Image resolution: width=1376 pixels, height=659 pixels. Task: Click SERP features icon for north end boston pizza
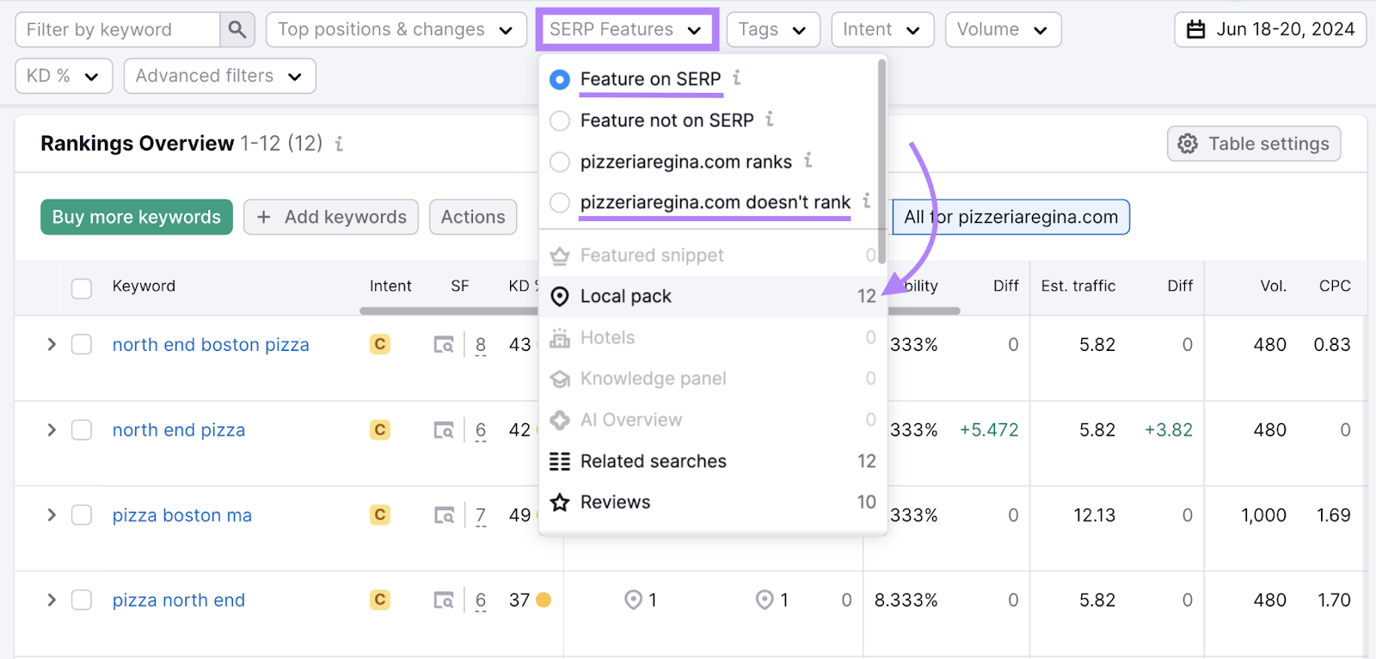pyautogui.click(x=443, y=345)
